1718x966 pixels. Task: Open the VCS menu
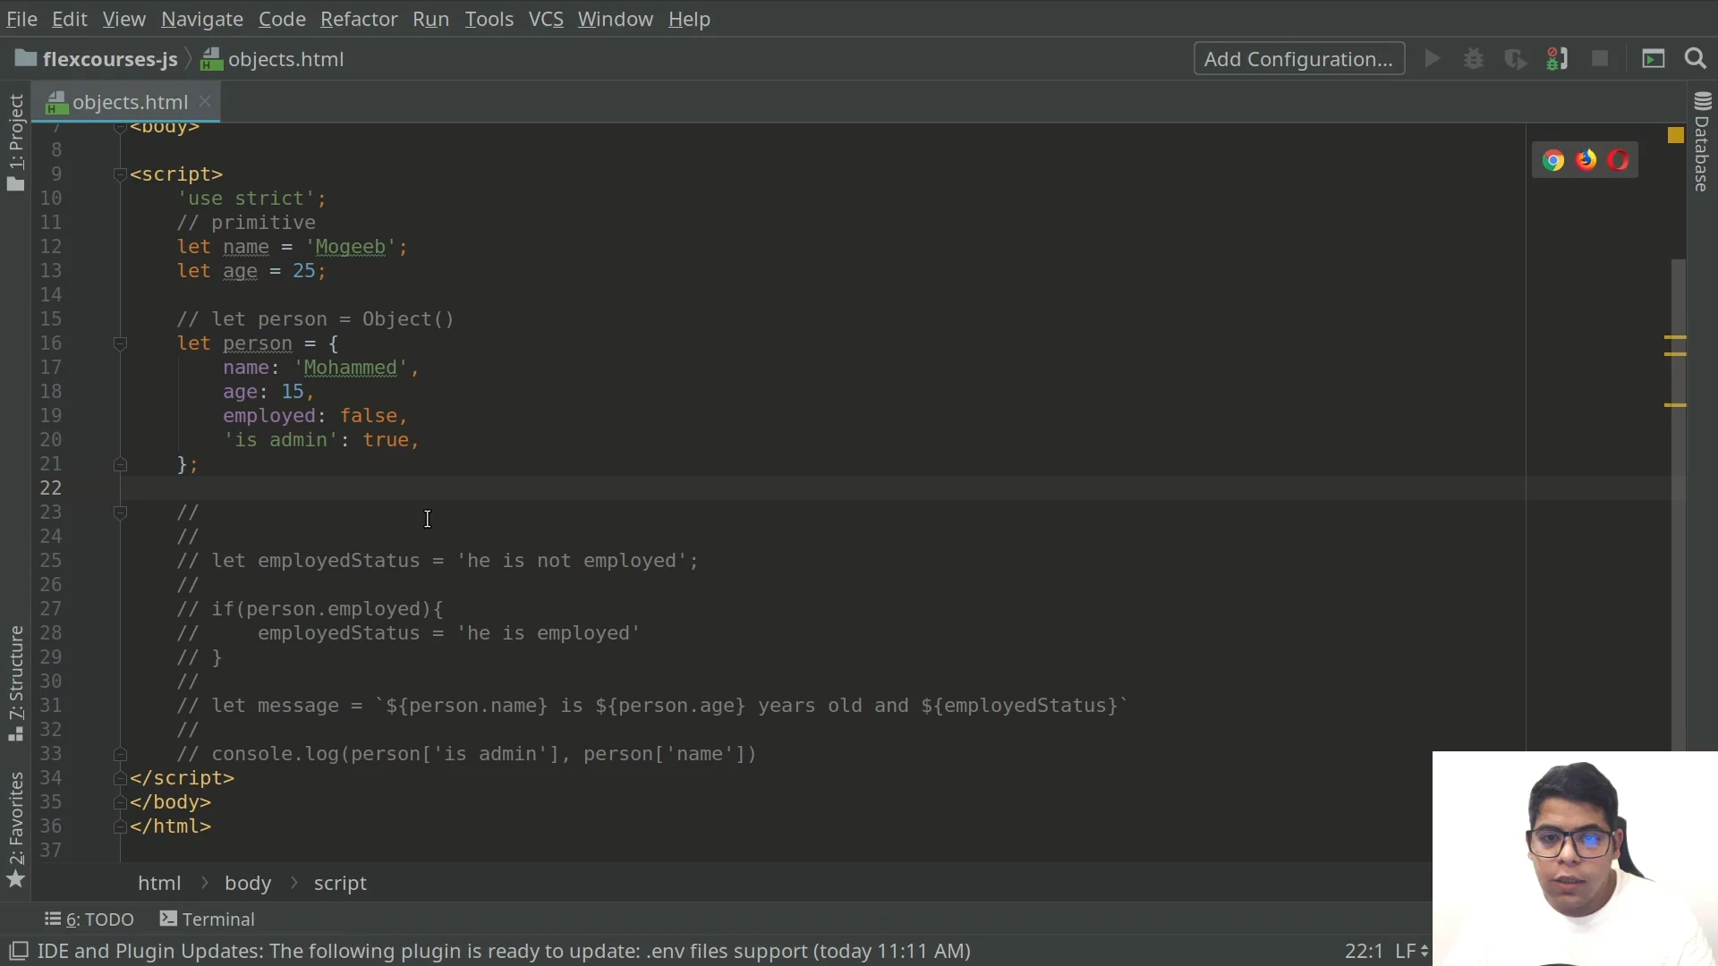click(x=546, y=19)
